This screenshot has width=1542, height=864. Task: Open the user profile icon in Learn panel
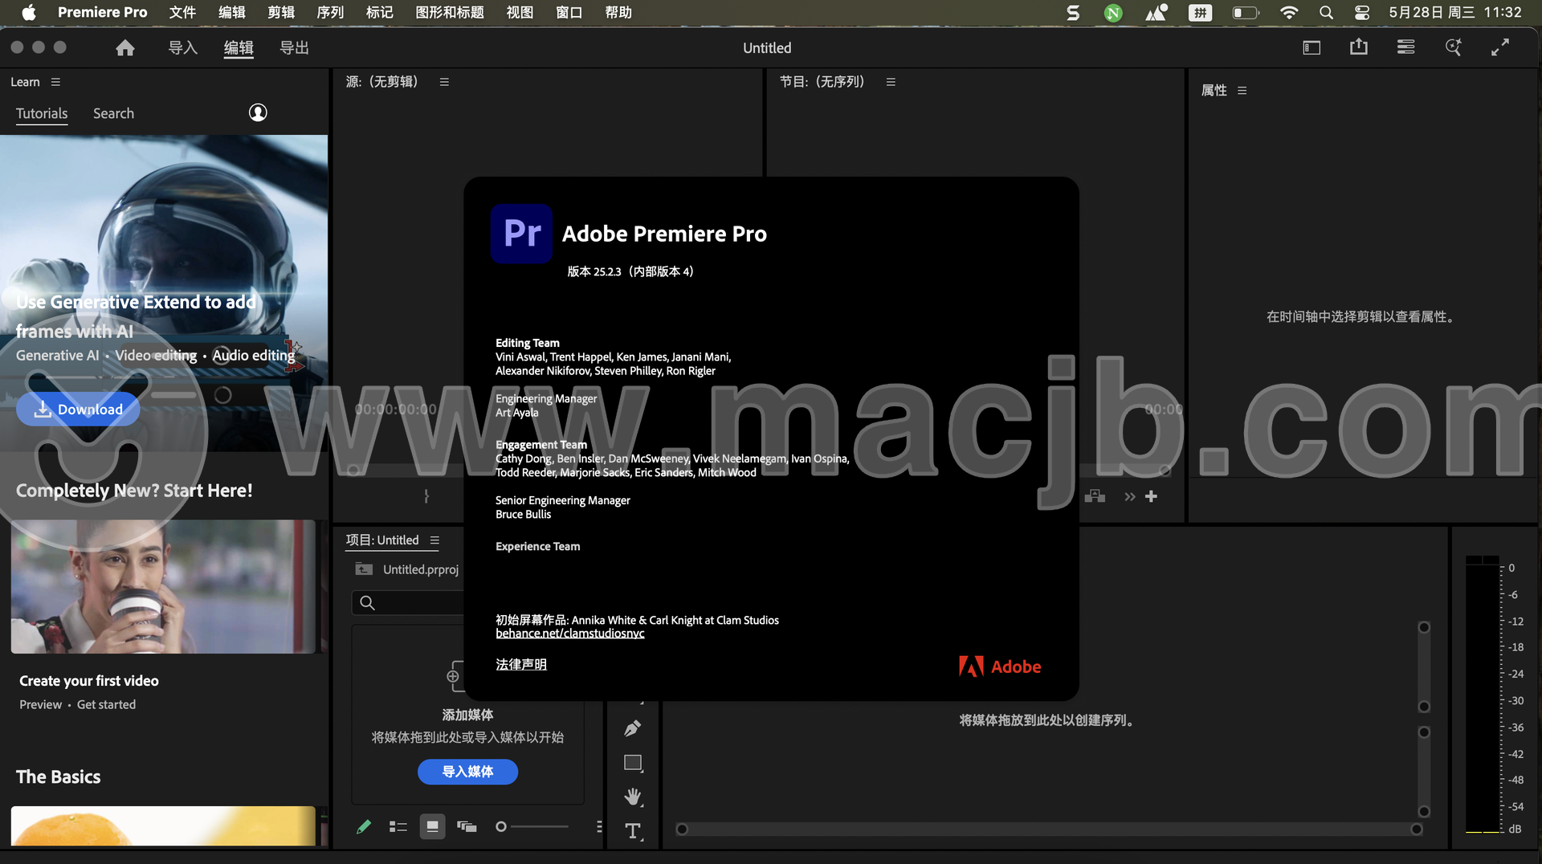coord(258,112)
